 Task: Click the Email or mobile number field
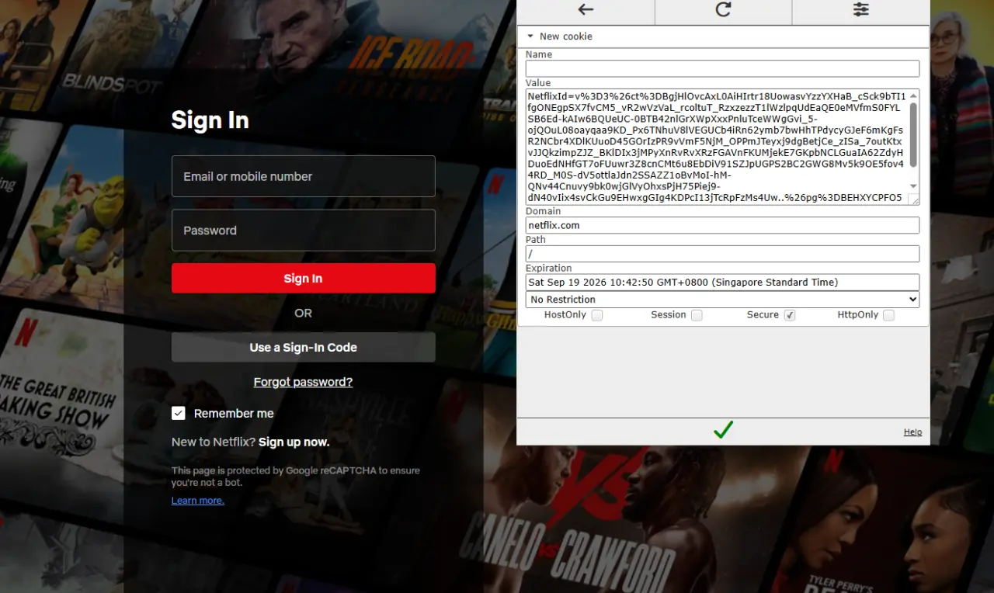pyautogui.click(x=303, y=176)
